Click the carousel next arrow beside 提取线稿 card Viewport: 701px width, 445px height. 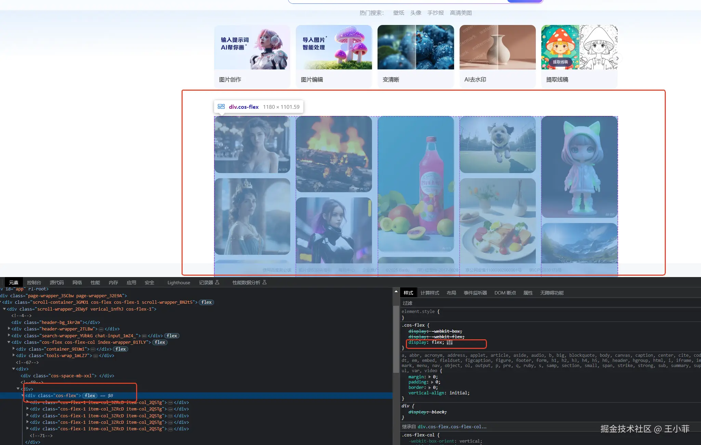tap(617, 58)
